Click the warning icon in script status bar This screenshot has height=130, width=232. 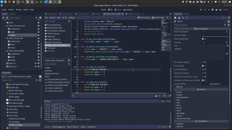tap(156, 96)
